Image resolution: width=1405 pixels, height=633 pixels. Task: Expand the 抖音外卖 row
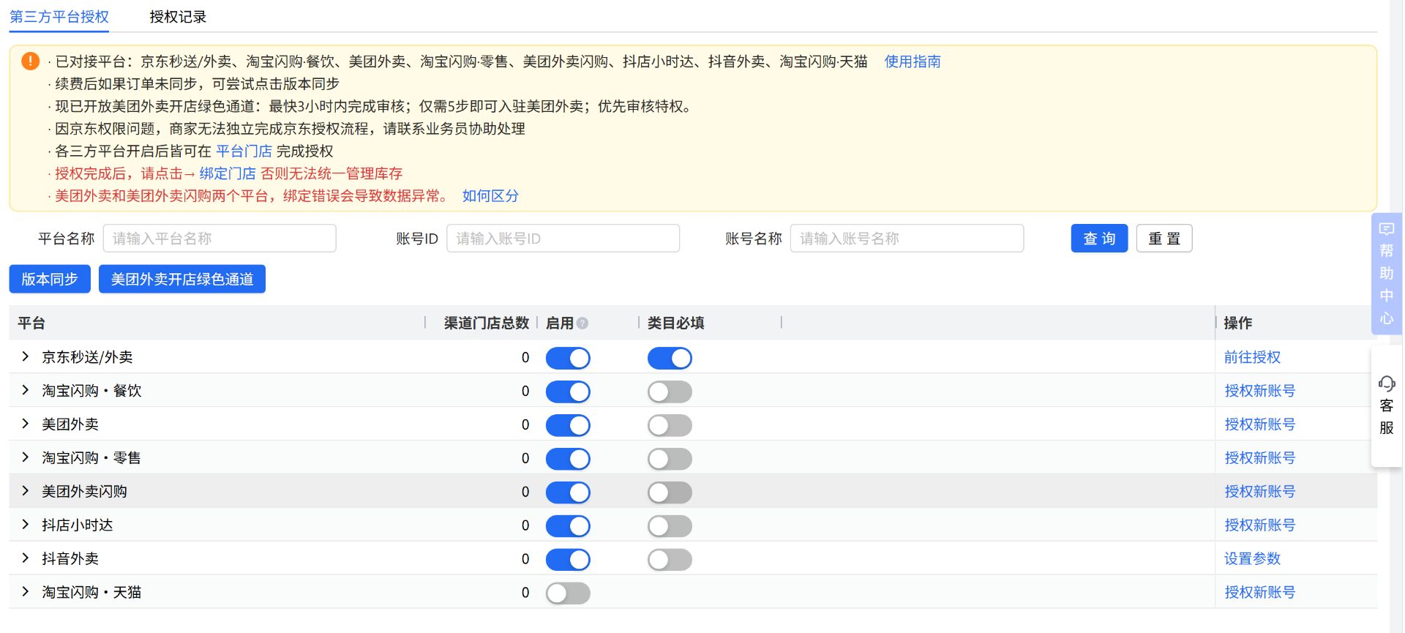26,558
